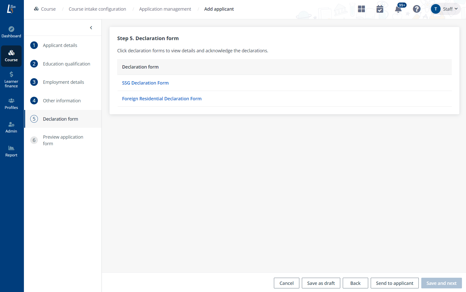Open the Admin sidebar icon
The image size is (466, 292).
11,124
